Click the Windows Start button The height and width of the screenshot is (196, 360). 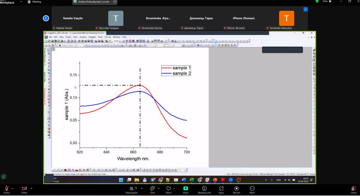(x=121, y=180)
